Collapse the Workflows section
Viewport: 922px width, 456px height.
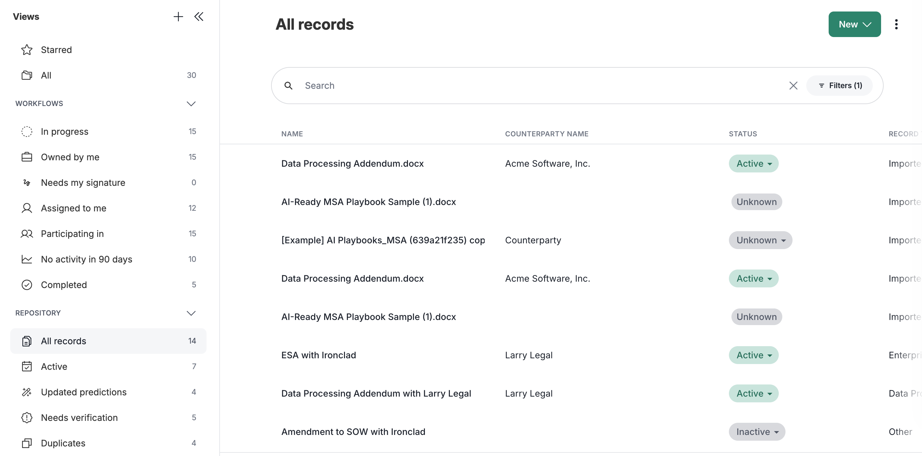click(191, 103)
